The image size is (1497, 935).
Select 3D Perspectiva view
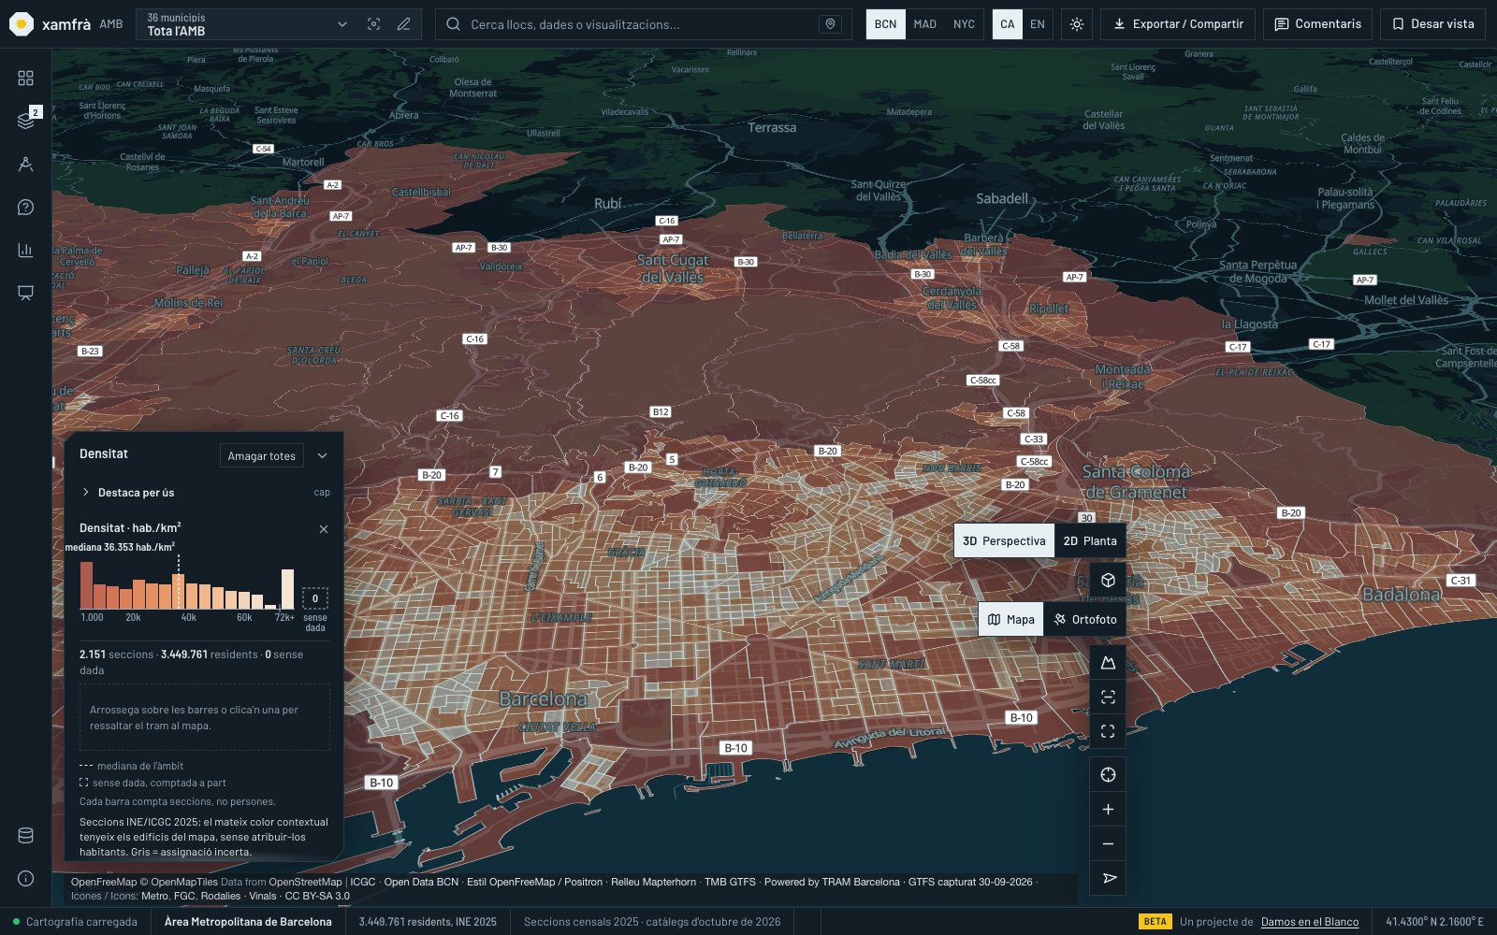pos(1004,540)
